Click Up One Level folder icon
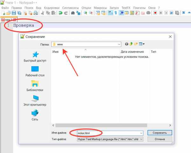Image resolution: width=191 pixels, height=153 pixels. coord(131,44)
